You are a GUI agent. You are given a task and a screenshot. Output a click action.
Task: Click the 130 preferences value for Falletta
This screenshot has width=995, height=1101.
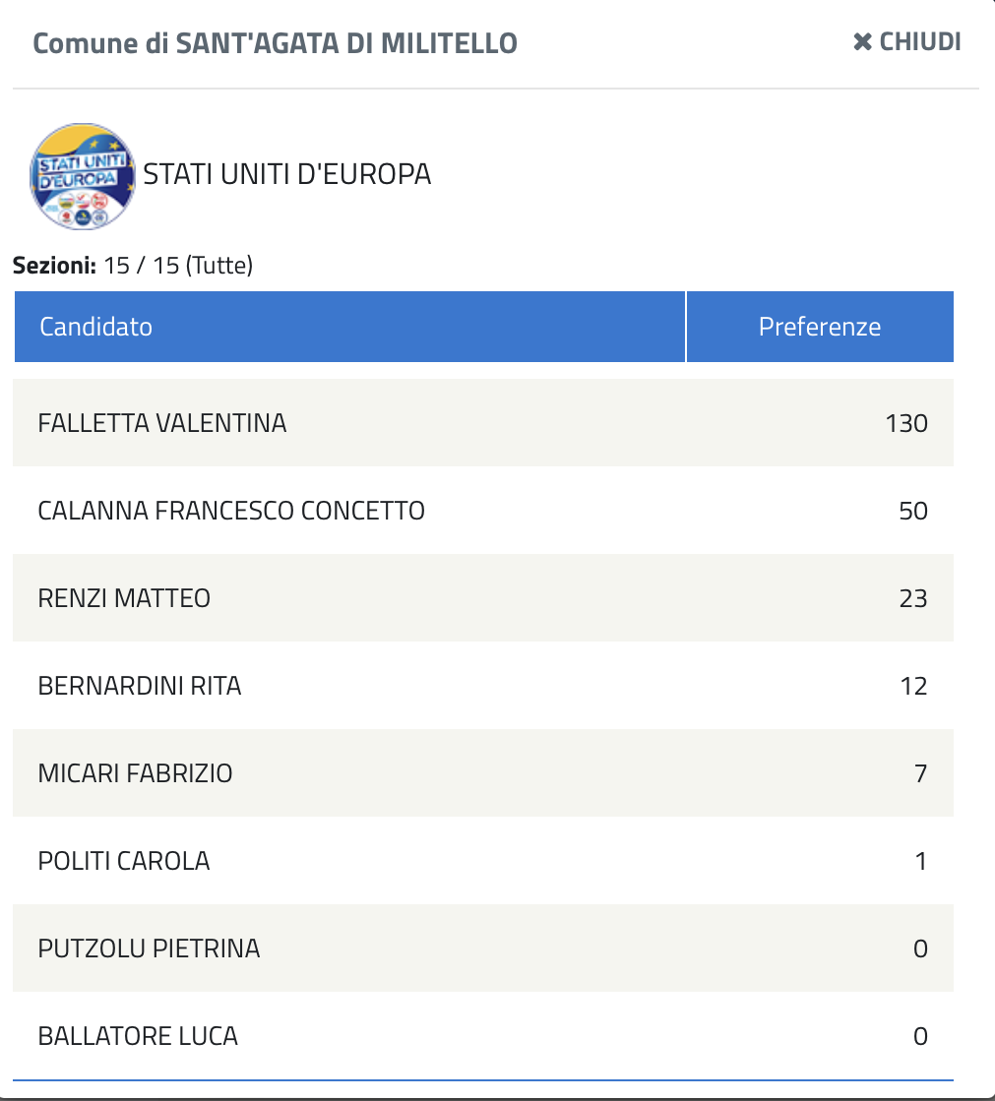coord(905,423)
